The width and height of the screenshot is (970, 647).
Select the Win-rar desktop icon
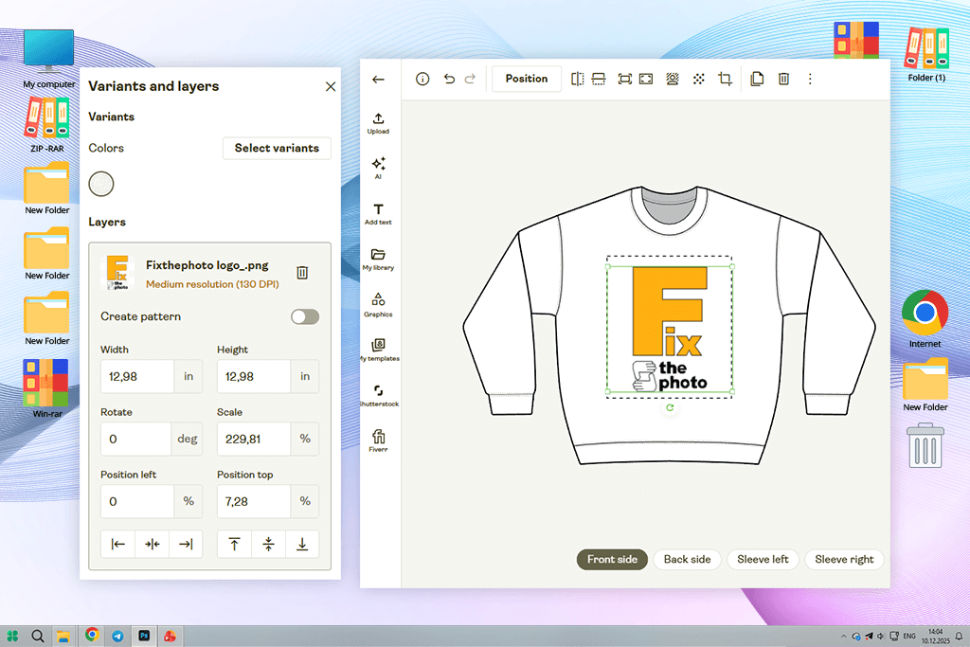click(47, 389)
